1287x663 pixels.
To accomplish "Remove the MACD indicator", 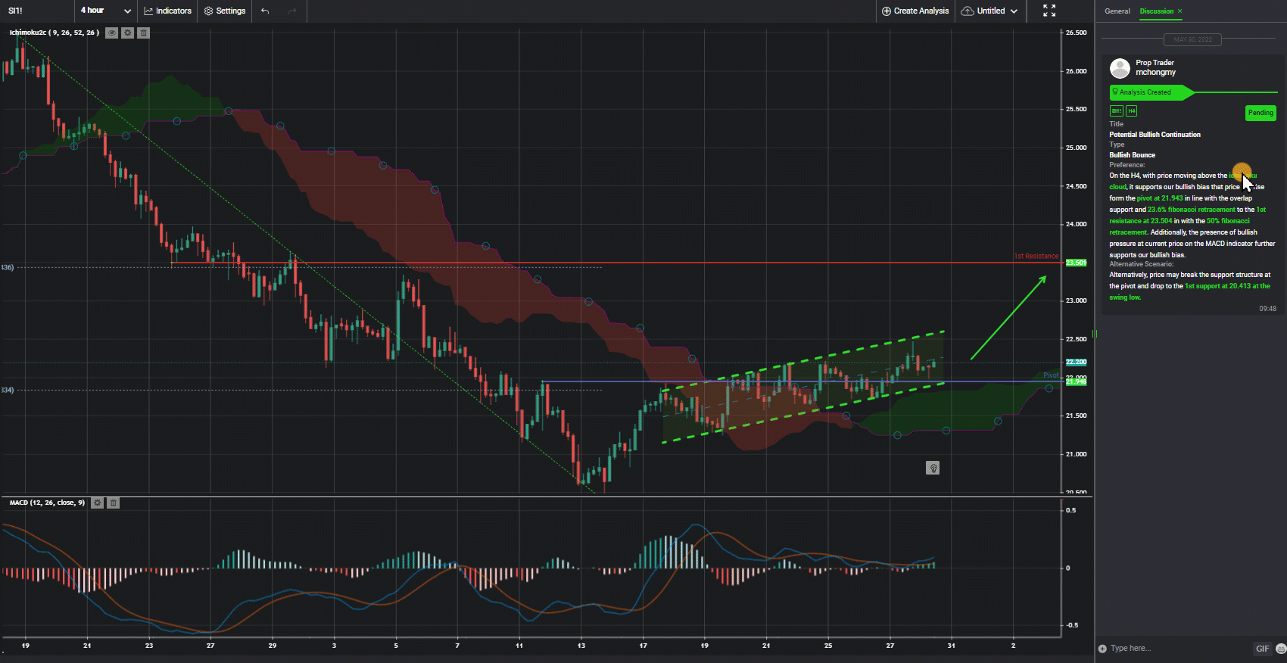I will point(113,503).
